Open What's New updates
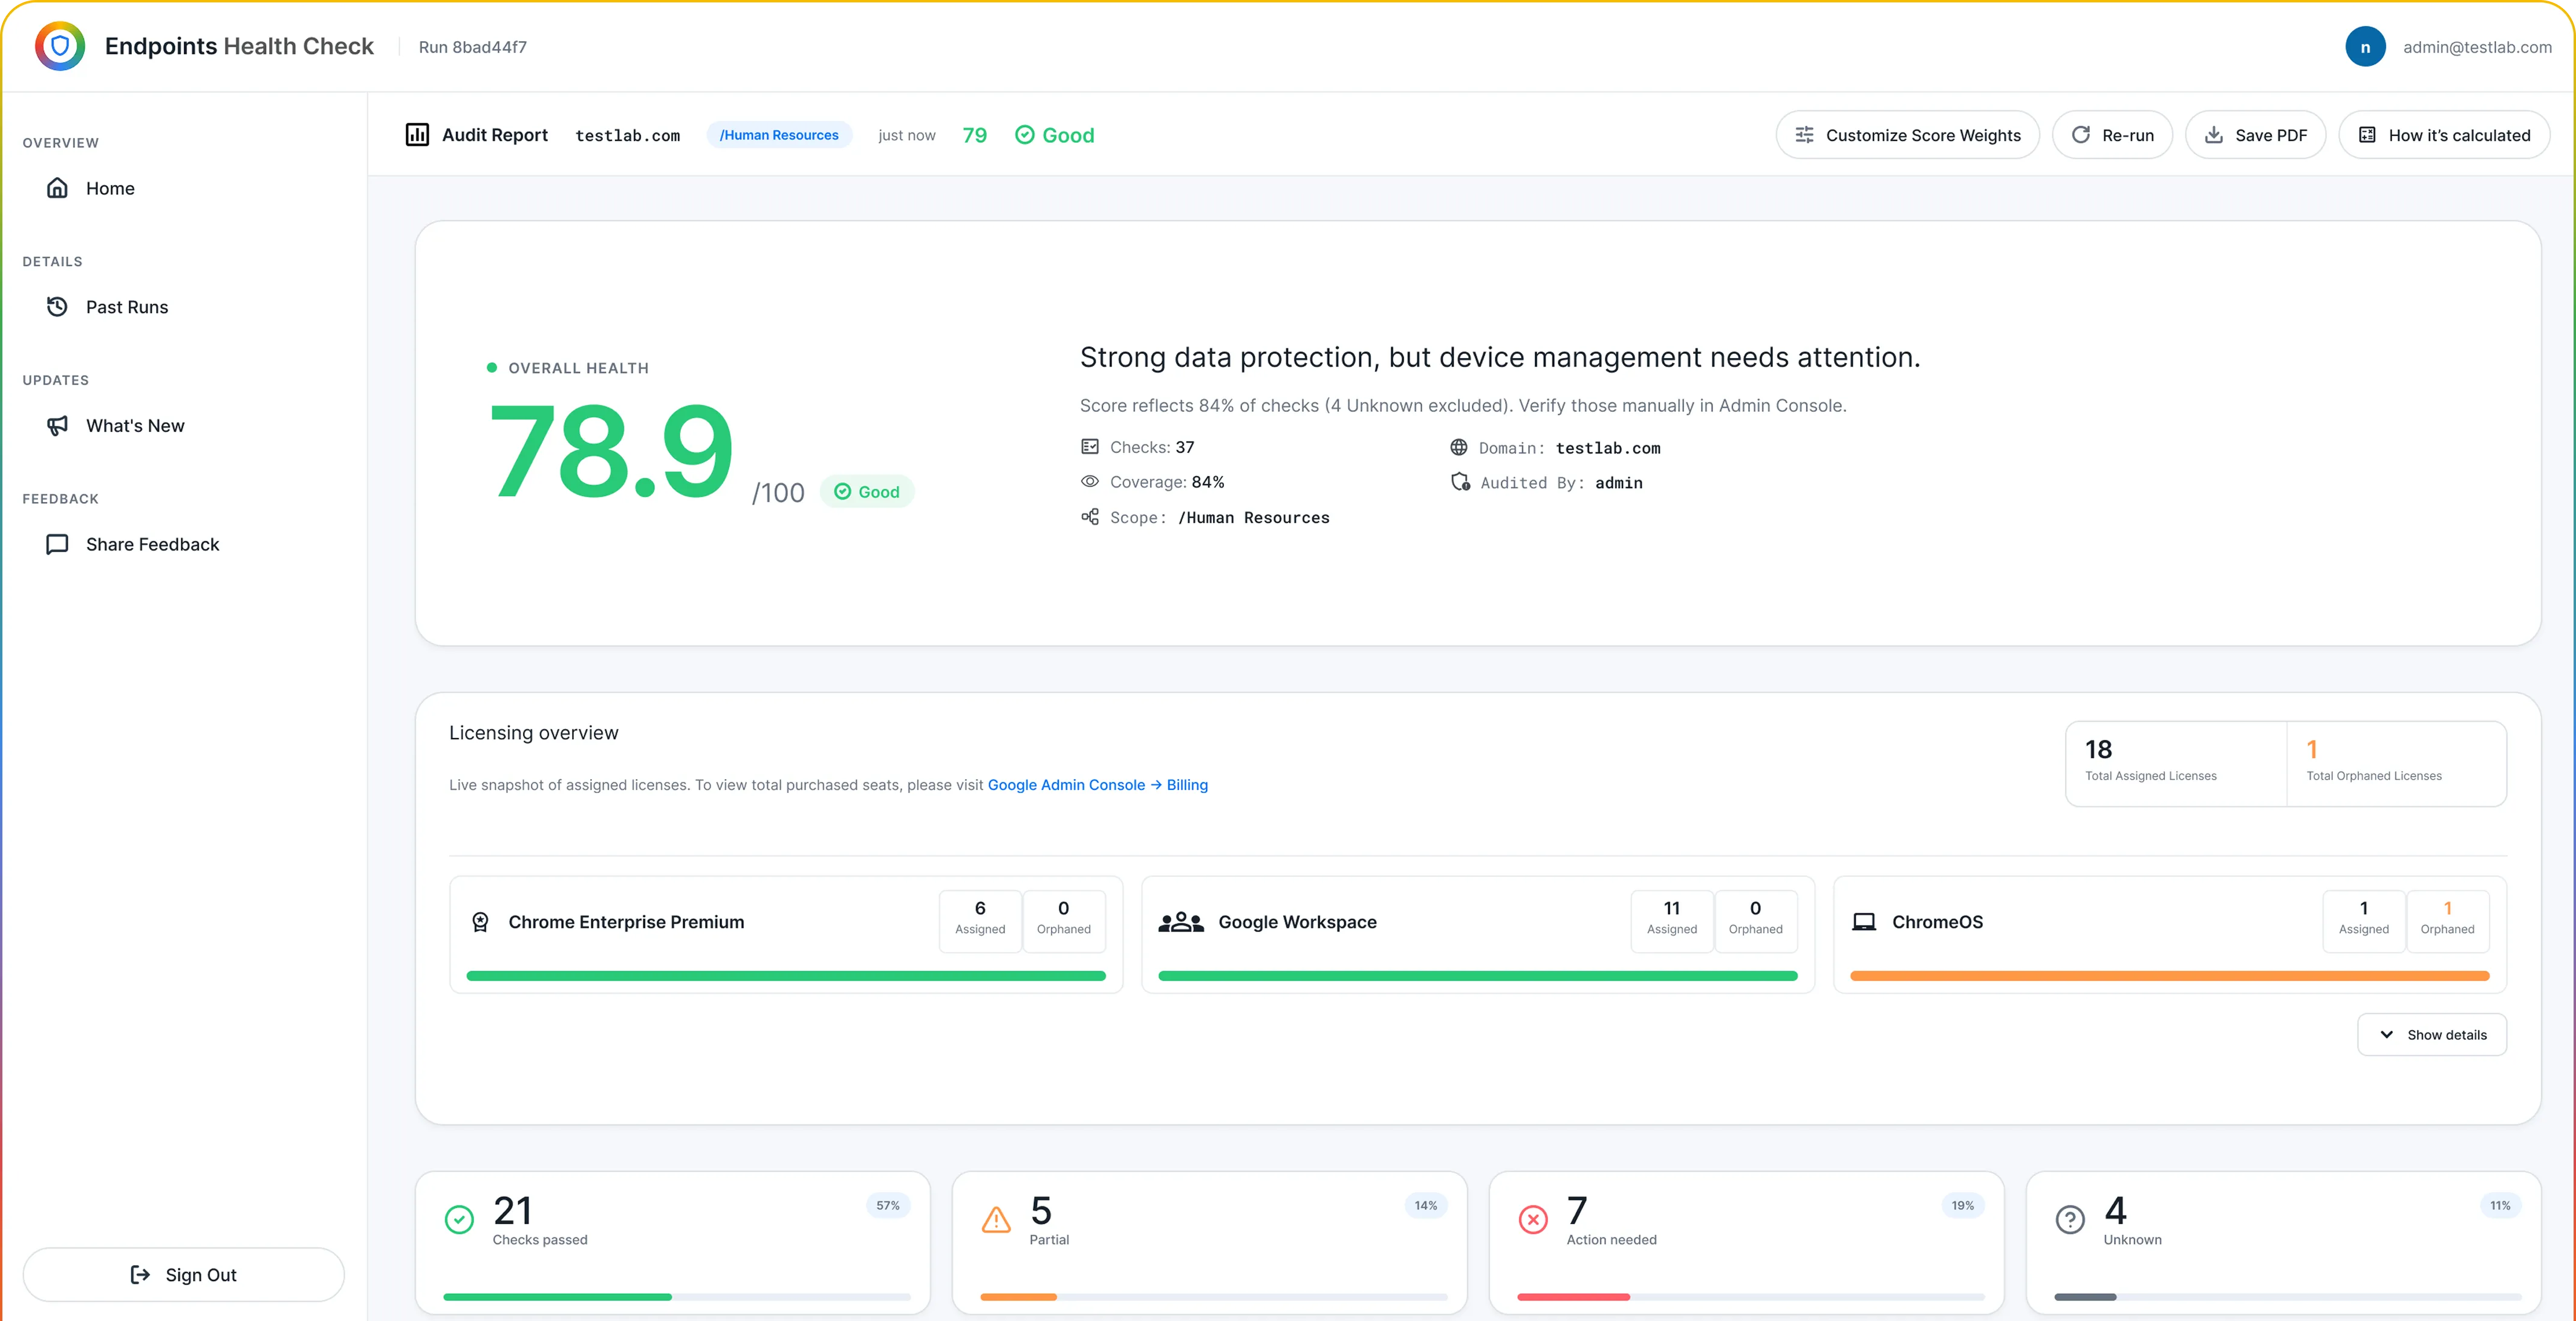The image size is (2576, 1321). click(x=184, y=425)
